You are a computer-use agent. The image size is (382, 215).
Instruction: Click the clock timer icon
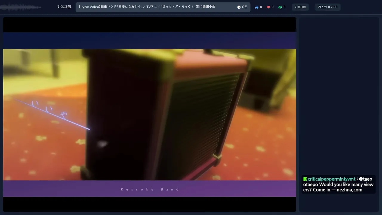click(x=239, y=7)
